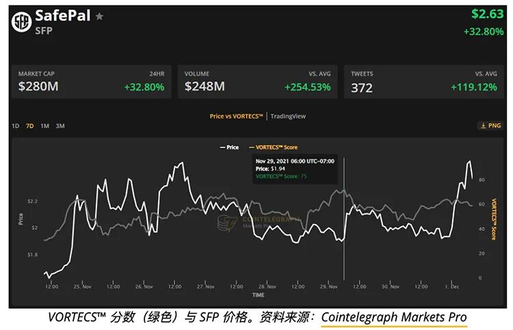Open the Cointelegraph Markets Pro link
This screenshot has height=330, width=513.
point(394,317)
